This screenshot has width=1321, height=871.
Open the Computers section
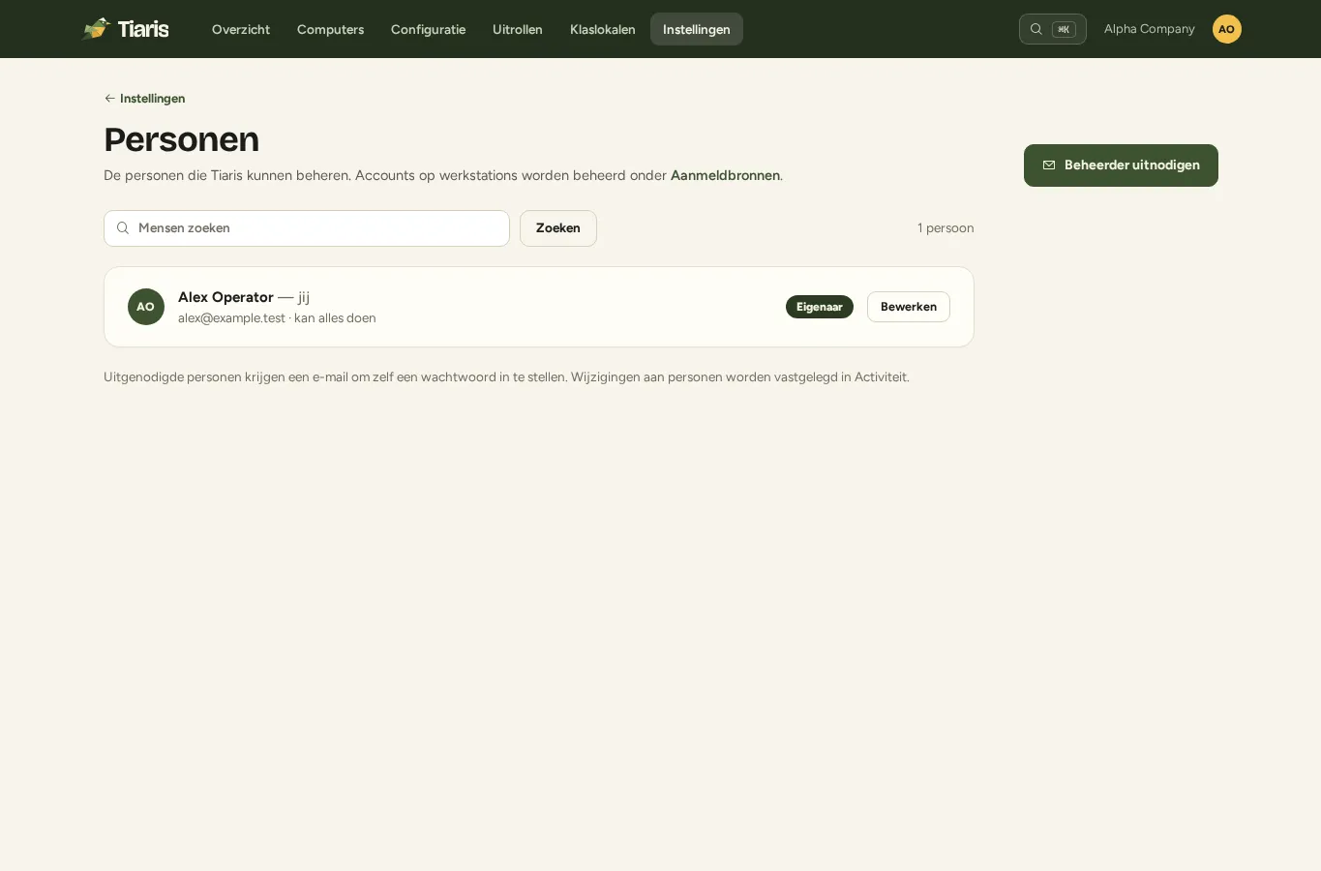(331, 29)
